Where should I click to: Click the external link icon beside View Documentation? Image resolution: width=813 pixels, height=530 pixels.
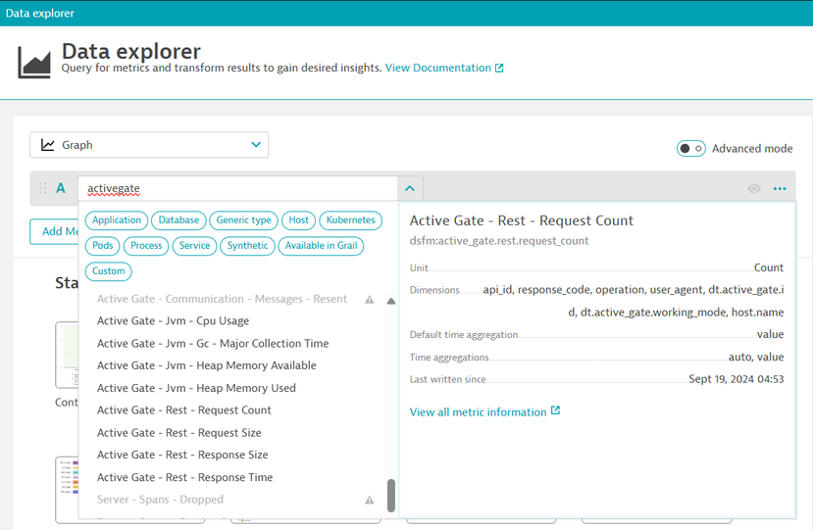click(499, 69)
